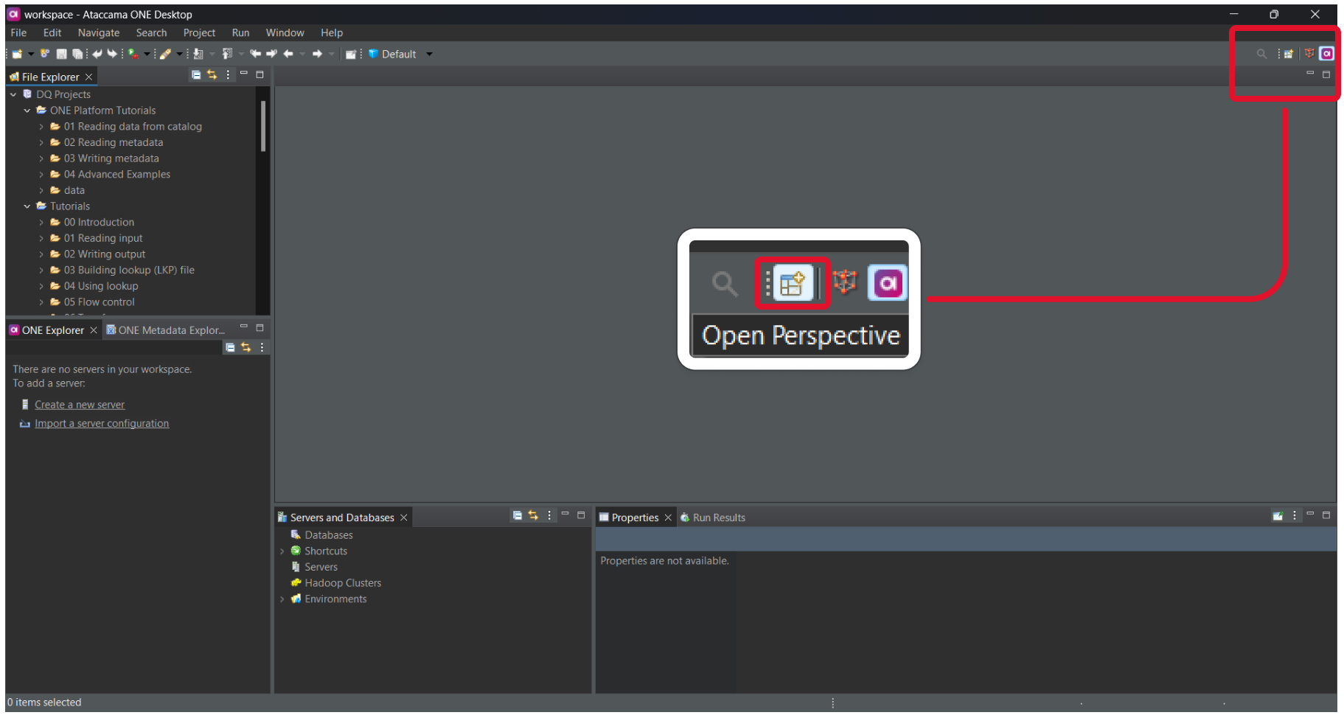Open the Navigate menu

[x=98, y=32]
